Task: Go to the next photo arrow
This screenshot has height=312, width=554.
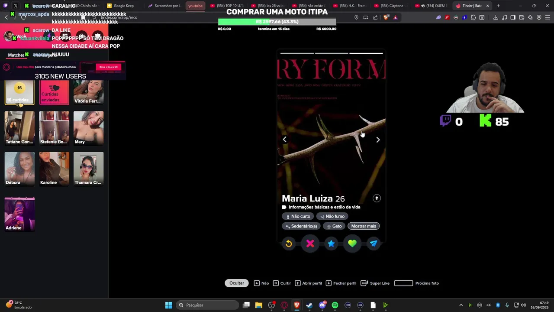Action: pyautogui.click(x=378, y=140)
